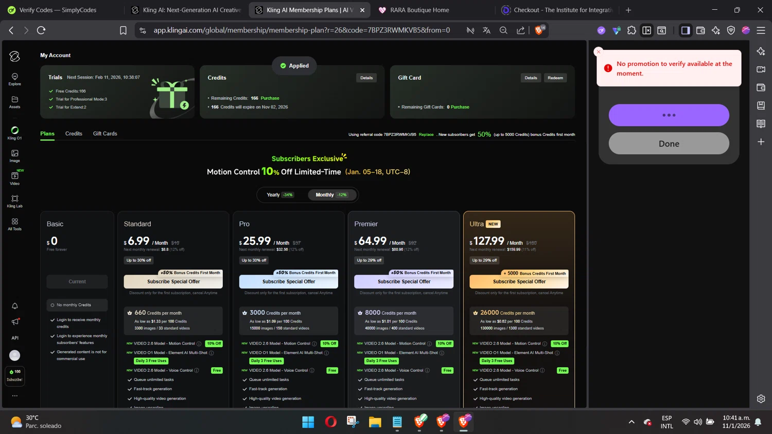The height and width of the screenshot is (434, 772).
Task: Click gift box illustration in Trials card
Action: click(x=172, y=97)
